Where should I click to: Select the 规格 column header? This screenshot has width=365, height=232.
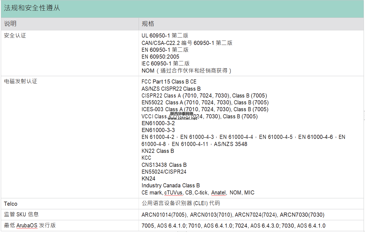tap(148, 24)
